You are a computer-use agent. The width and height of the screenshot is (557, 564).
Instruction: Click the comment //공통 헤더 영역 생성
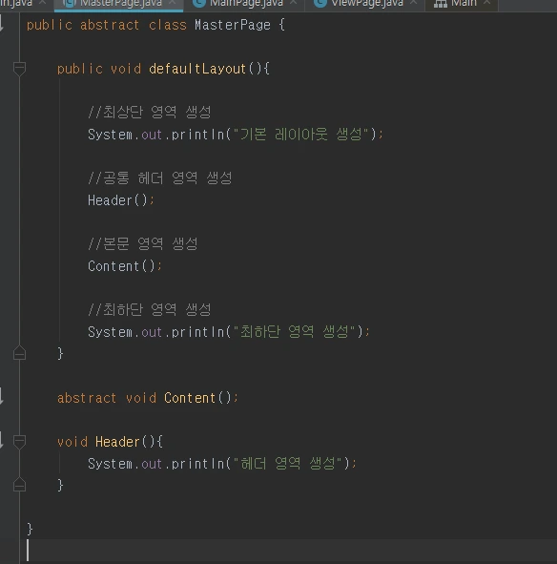pyautogui.click(x=160, y=178)
